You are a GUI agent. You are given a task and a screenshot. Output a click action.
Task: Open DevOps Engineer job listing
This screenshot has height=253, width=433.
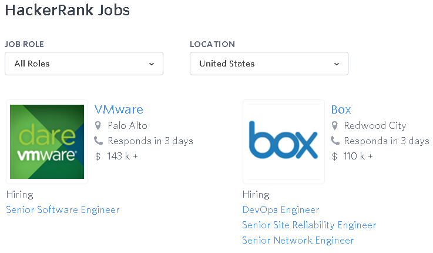click(281, 210)
